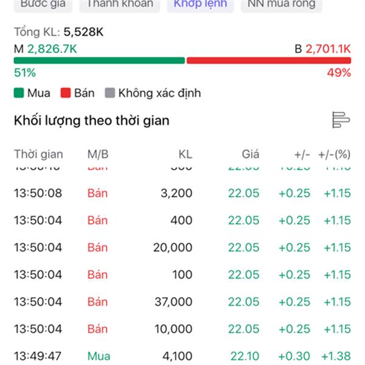The height and width of the screenshot is (365, 365).
Task: Select the 13:50:08 trade with 3,200 volume
Action: pos(182,193)
